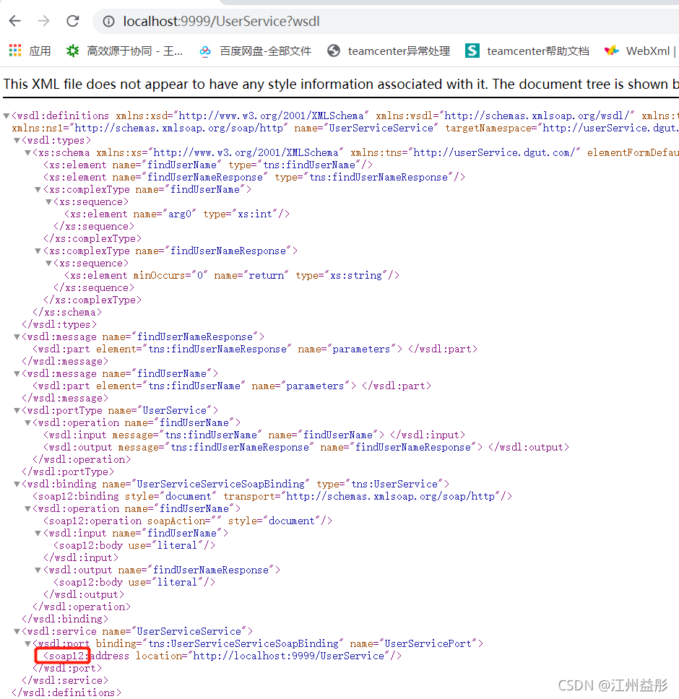Click the green S teamcenter帮助文档 favicon
Viewport: 679px width, 699px height.
point(472,51)
